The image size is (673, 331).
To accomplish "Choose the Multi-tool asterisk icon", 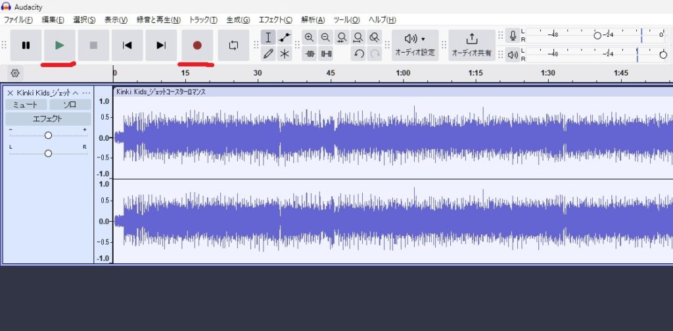I will [285, 53].
